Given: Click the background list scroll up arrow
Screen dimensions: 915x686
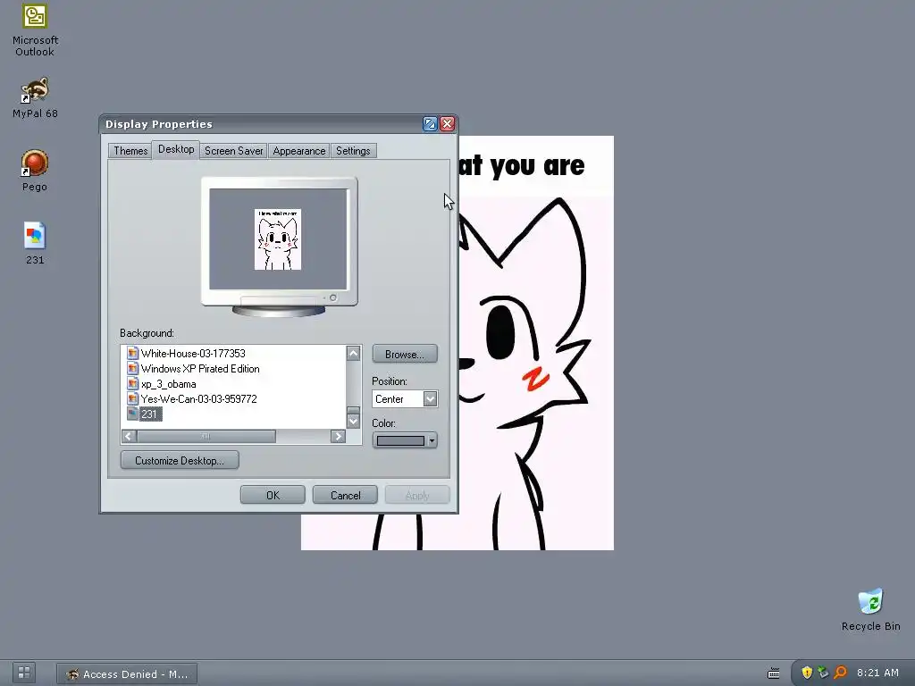Looking at the screenshot, I should 353,353.
